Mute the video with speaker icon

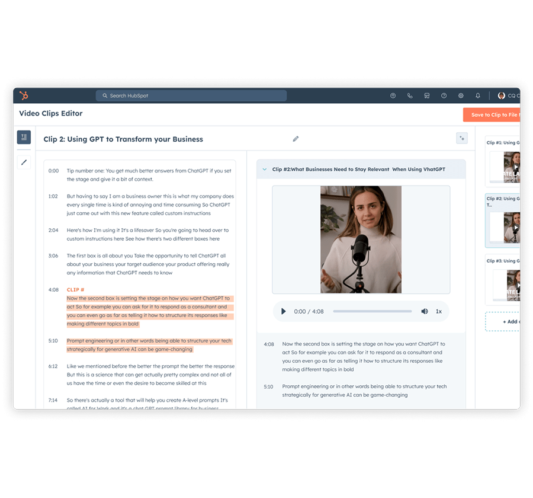coord(425,311)
